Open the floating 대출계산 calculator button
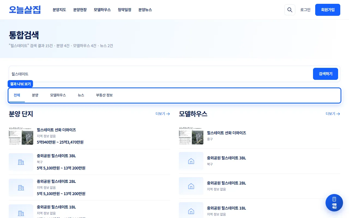The height and width of the screenshot is (218, 349). (x=334, y=203)
